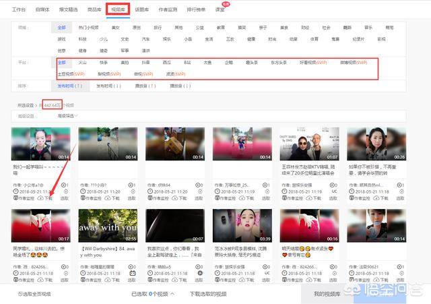Expand the 高级筛选 advanced filter dropdown
Screen dimensions: 431x304
pos(67,116)
